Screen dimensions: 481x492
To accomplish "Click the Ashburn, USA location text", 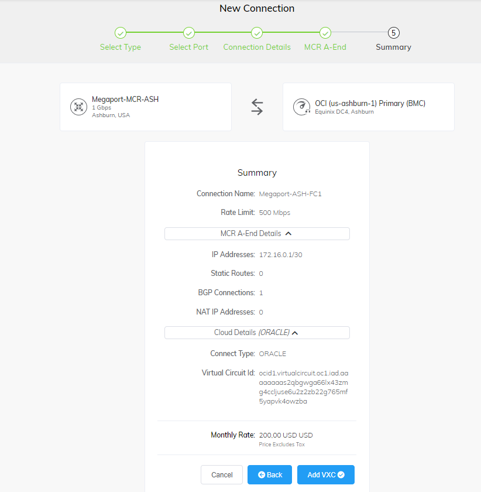I will tap(111, 115).
